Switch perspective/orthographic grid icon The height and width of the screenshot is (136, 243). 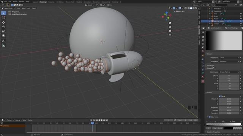pyautogui.click(x=170, y=34)
